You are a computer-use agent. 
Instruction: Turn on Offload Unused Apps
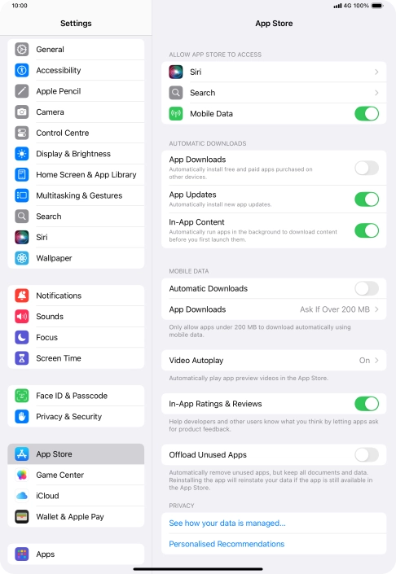click(x=367, y=454)
